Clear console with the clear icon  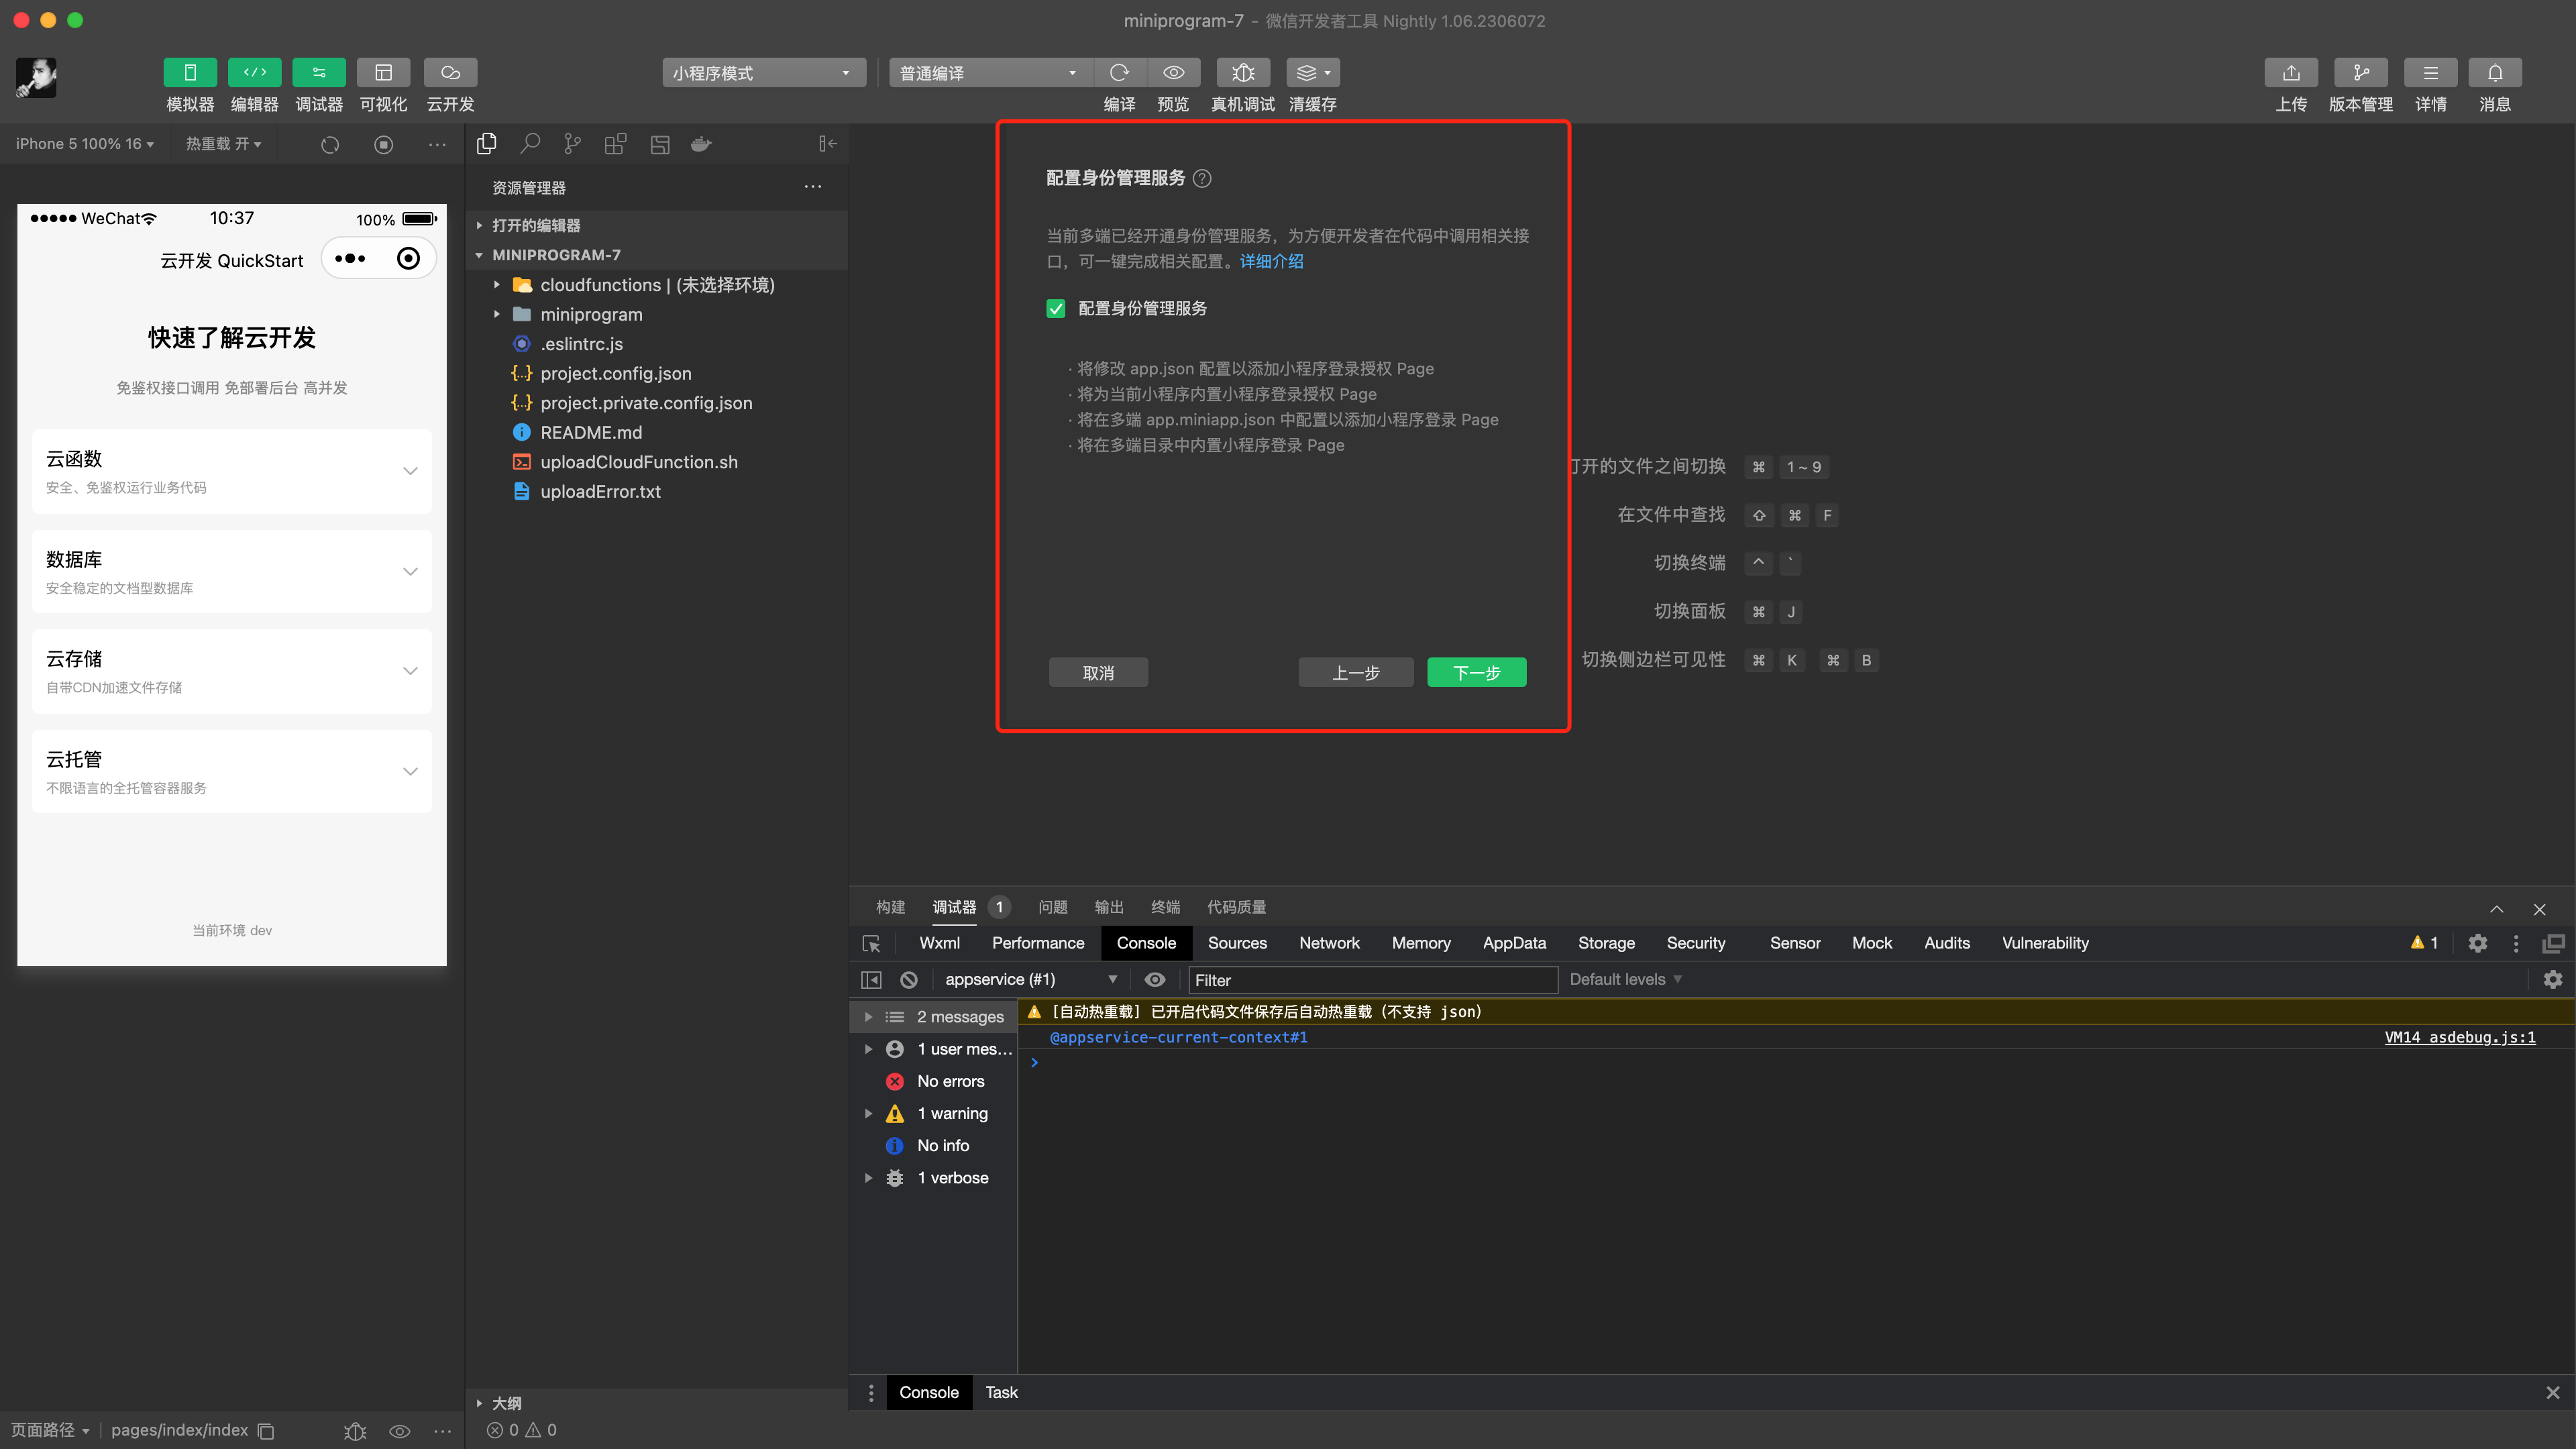point(908,980)
